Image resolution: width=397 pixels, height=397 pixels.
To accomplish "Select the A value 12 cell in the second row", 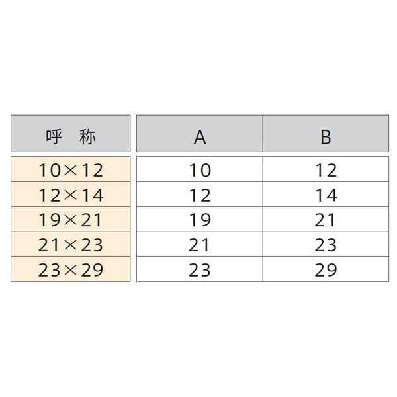I will pos(200,194).
